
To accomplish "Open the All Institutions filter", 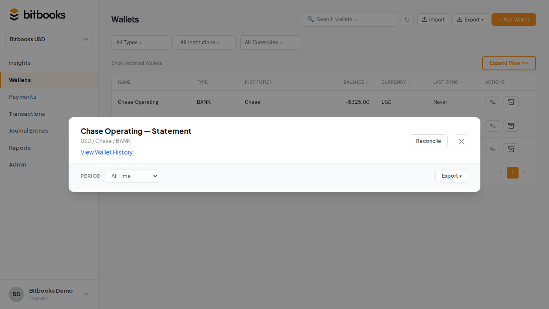I will point(206,42).
